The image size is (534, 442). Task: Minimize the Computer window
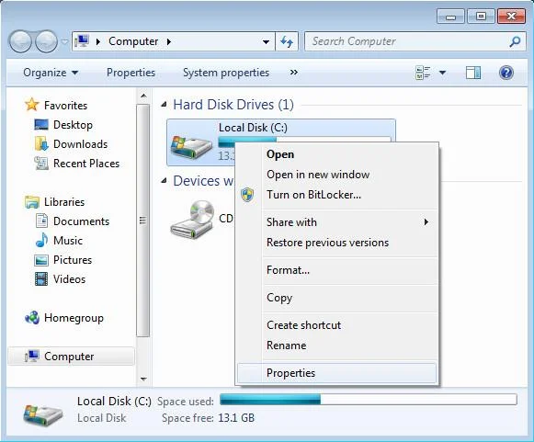pyautogui.click(x=450, y=16)
